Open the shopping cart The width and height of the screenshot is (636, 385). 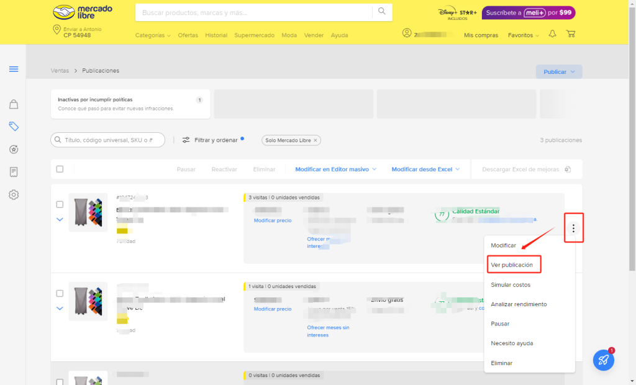tap(571, 34)
